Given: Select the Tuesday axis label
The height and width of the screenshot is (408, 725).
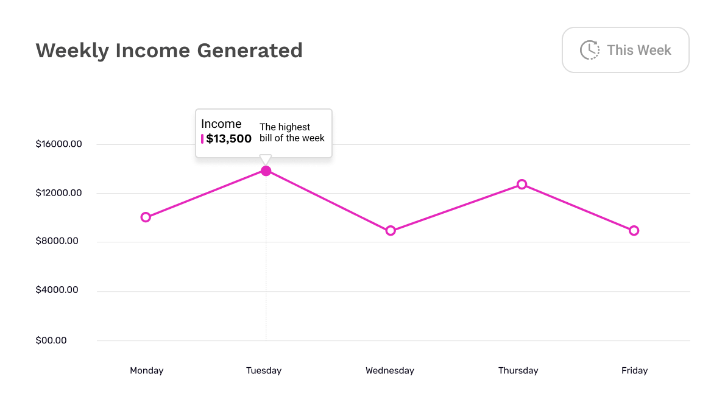Looking at the screenshot, I should point(264,370).
